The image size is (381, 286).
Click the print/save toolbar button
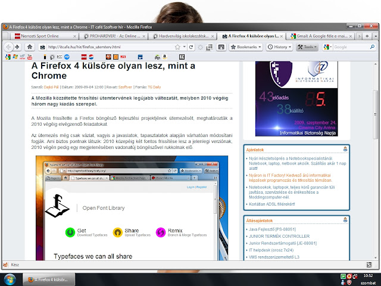pyautogui.click(x=221, y=47)
